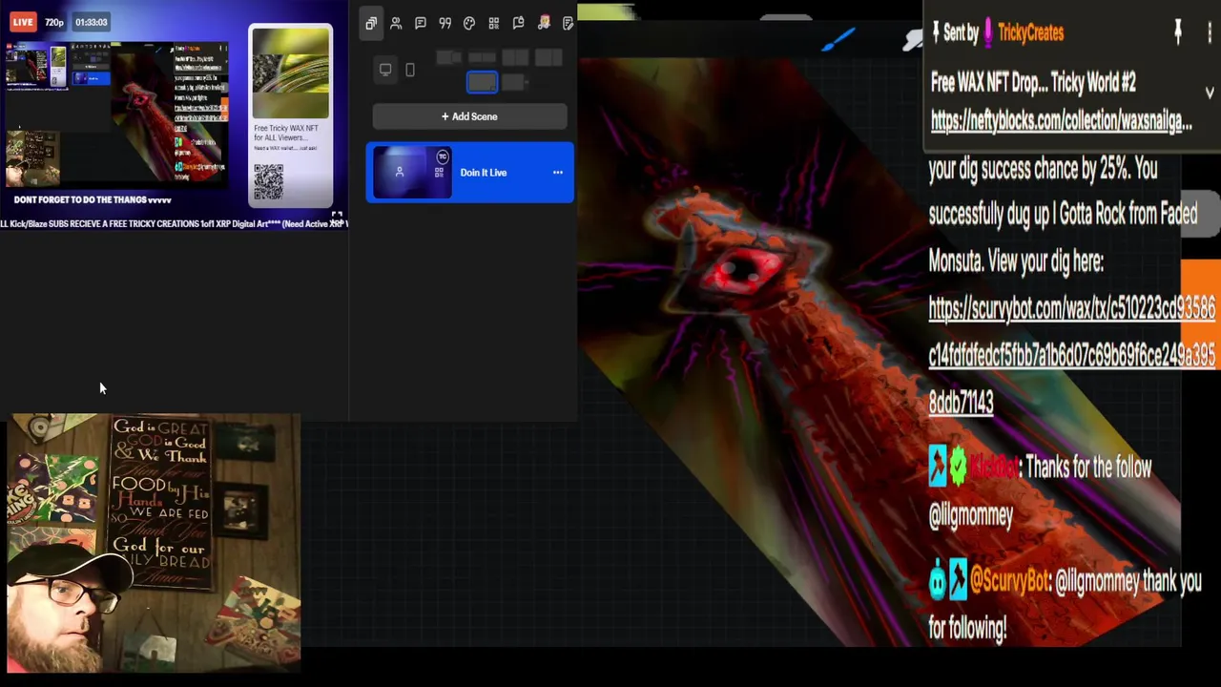Switch to mobile phone view
Image resolution: width=1221 pixels, height=687 pixels.
410,70
